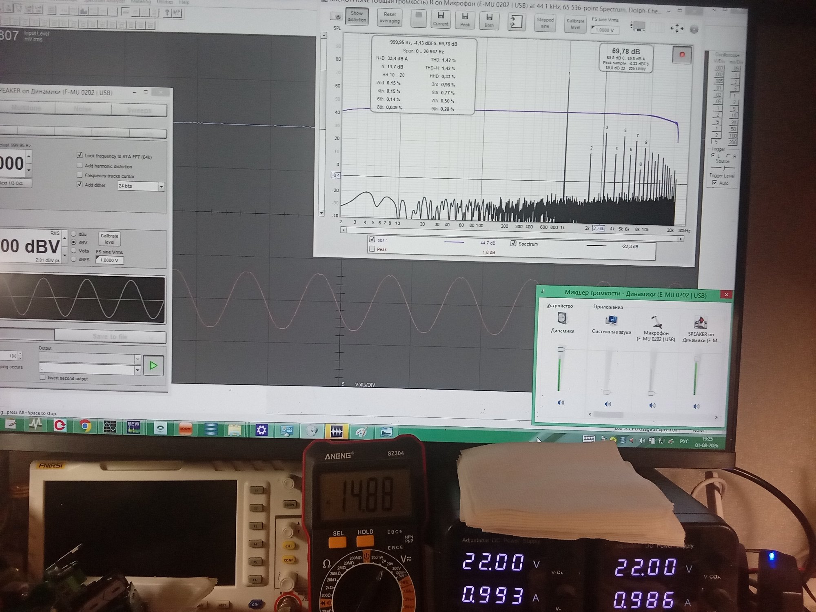Screen dimensions: 816x612
Task: Open Chrome from the taskbar
Action: point(85,426)
